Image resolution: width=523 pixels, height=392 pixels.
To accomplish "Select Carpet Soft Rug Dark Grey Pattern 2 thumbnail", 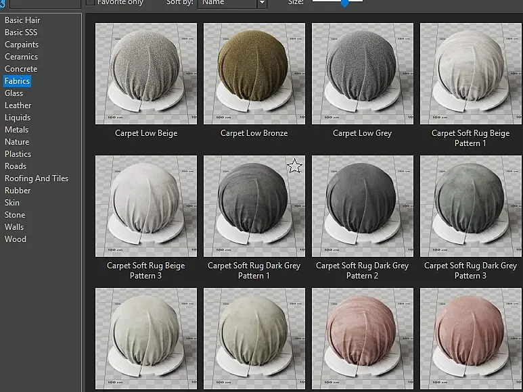I will pos(363,206).
